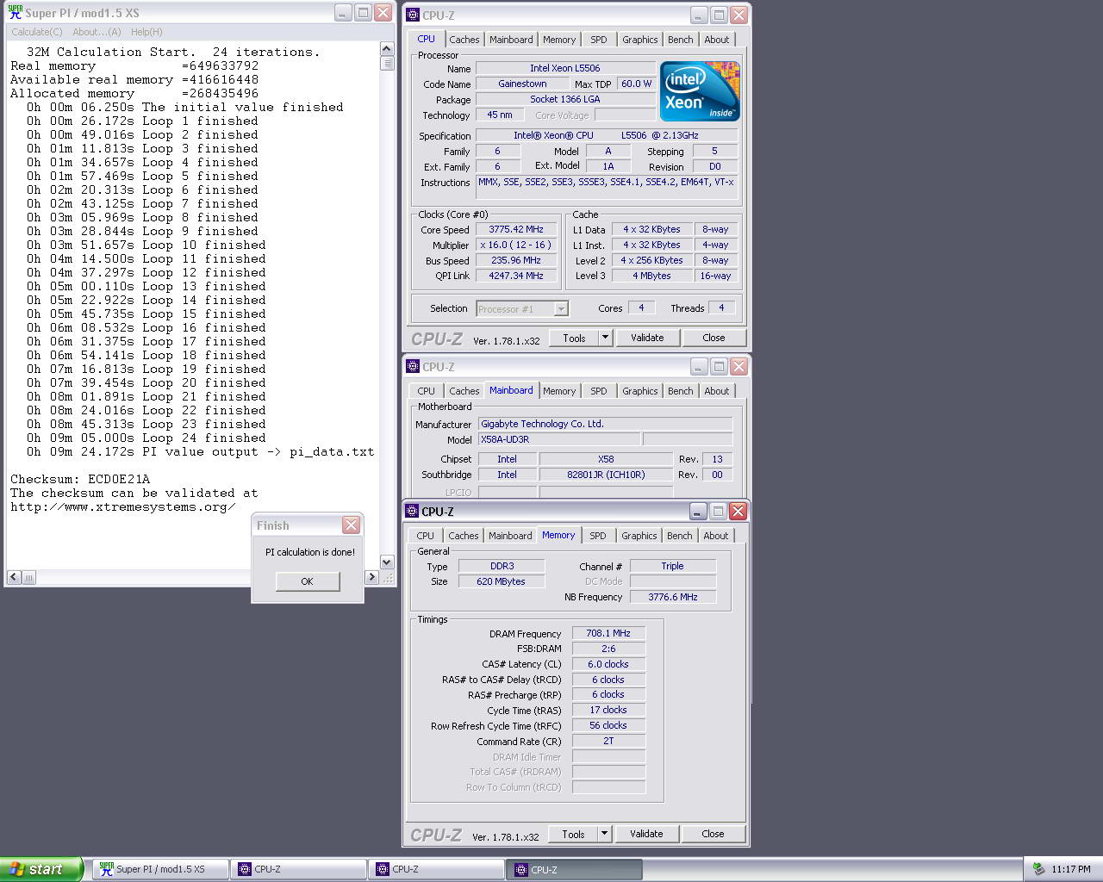
Task: Open Help(H) menu in Super PI
Action: click(x=146, y=32)
